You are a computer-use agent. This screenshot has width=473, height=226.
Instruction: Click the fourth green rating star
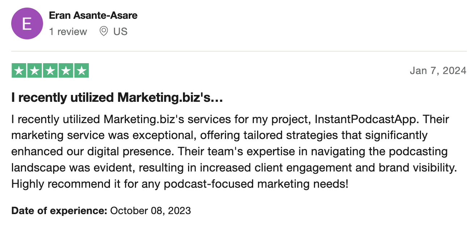[66, 70]
